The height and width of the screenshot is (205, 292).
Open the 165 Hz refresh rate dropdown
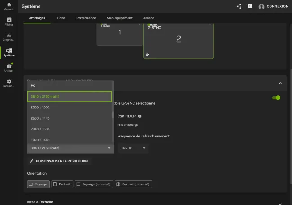coord(133,148)
